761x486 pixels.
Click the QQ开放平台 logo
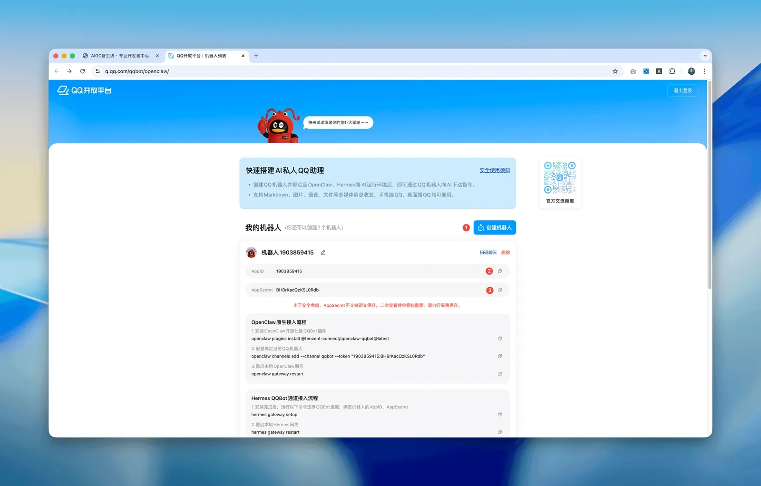pos(84,90)
